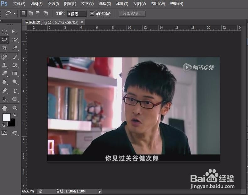Image resolution: width=248 pixels, height=195 pixels.
Task: Open the 帮助(H) menu
Action: (x=176, y=4)
